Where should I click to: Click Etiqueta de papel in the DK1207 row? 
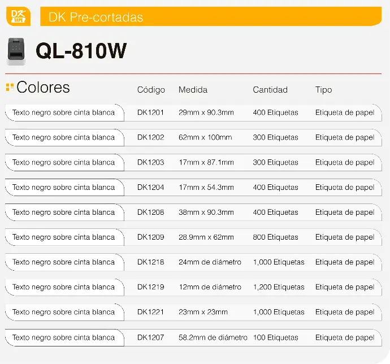click(x=345, y=337)
